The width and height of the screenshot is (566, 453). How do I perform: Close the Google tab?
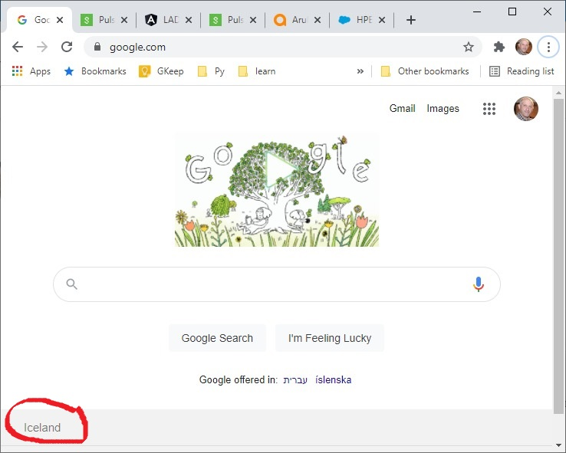click(x=60, y=20)
